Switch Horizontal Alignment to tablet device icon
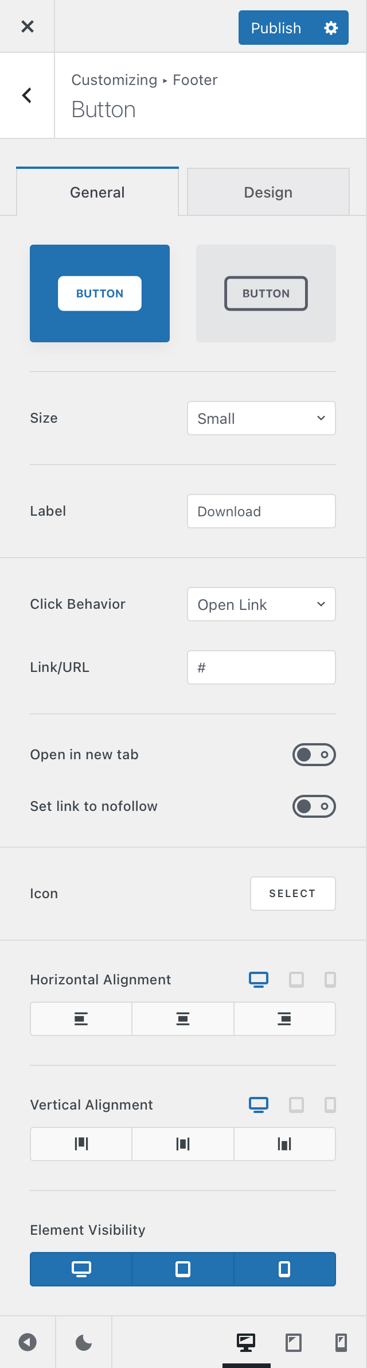367x1368 pixels. (x=296, y=979)
